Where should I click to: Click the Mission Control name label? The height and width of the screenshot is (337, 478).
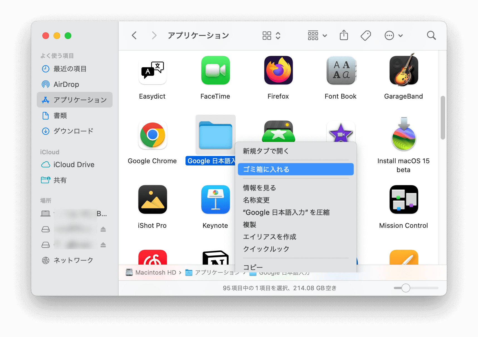tap(404, 226)
